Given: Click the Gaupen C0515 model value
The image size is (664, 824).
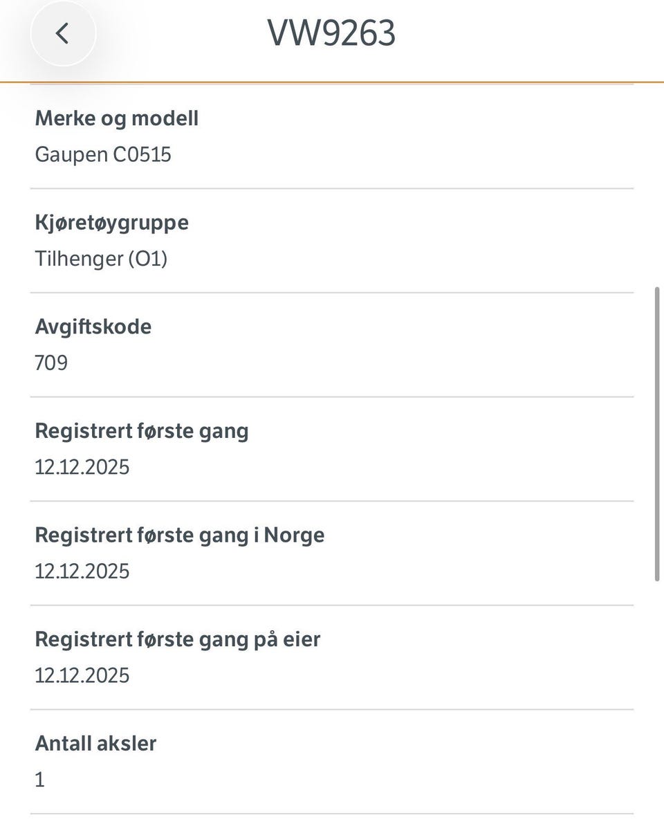Looking at the screenshot, I should [x=103, y=154].
